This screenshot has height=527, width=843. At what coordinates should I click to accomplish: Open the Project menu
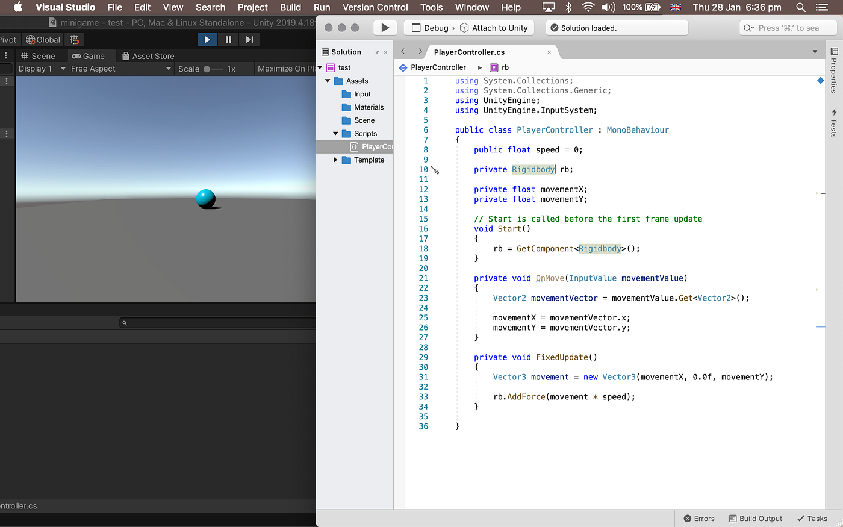point(253,7)
